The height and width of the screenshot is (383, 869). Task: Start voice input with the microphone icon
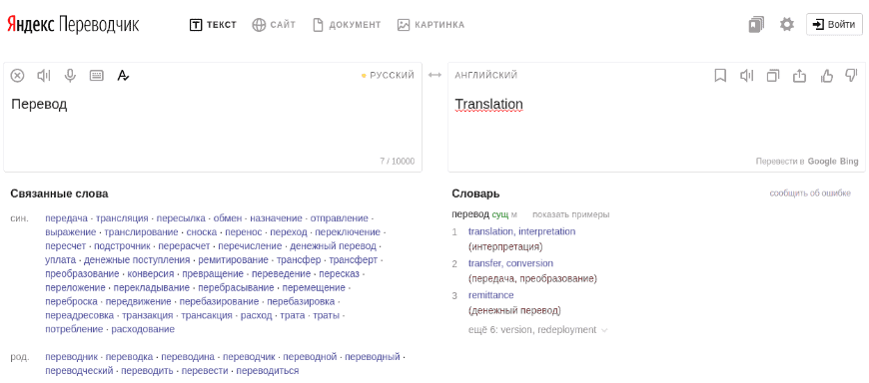click(70, 75)
